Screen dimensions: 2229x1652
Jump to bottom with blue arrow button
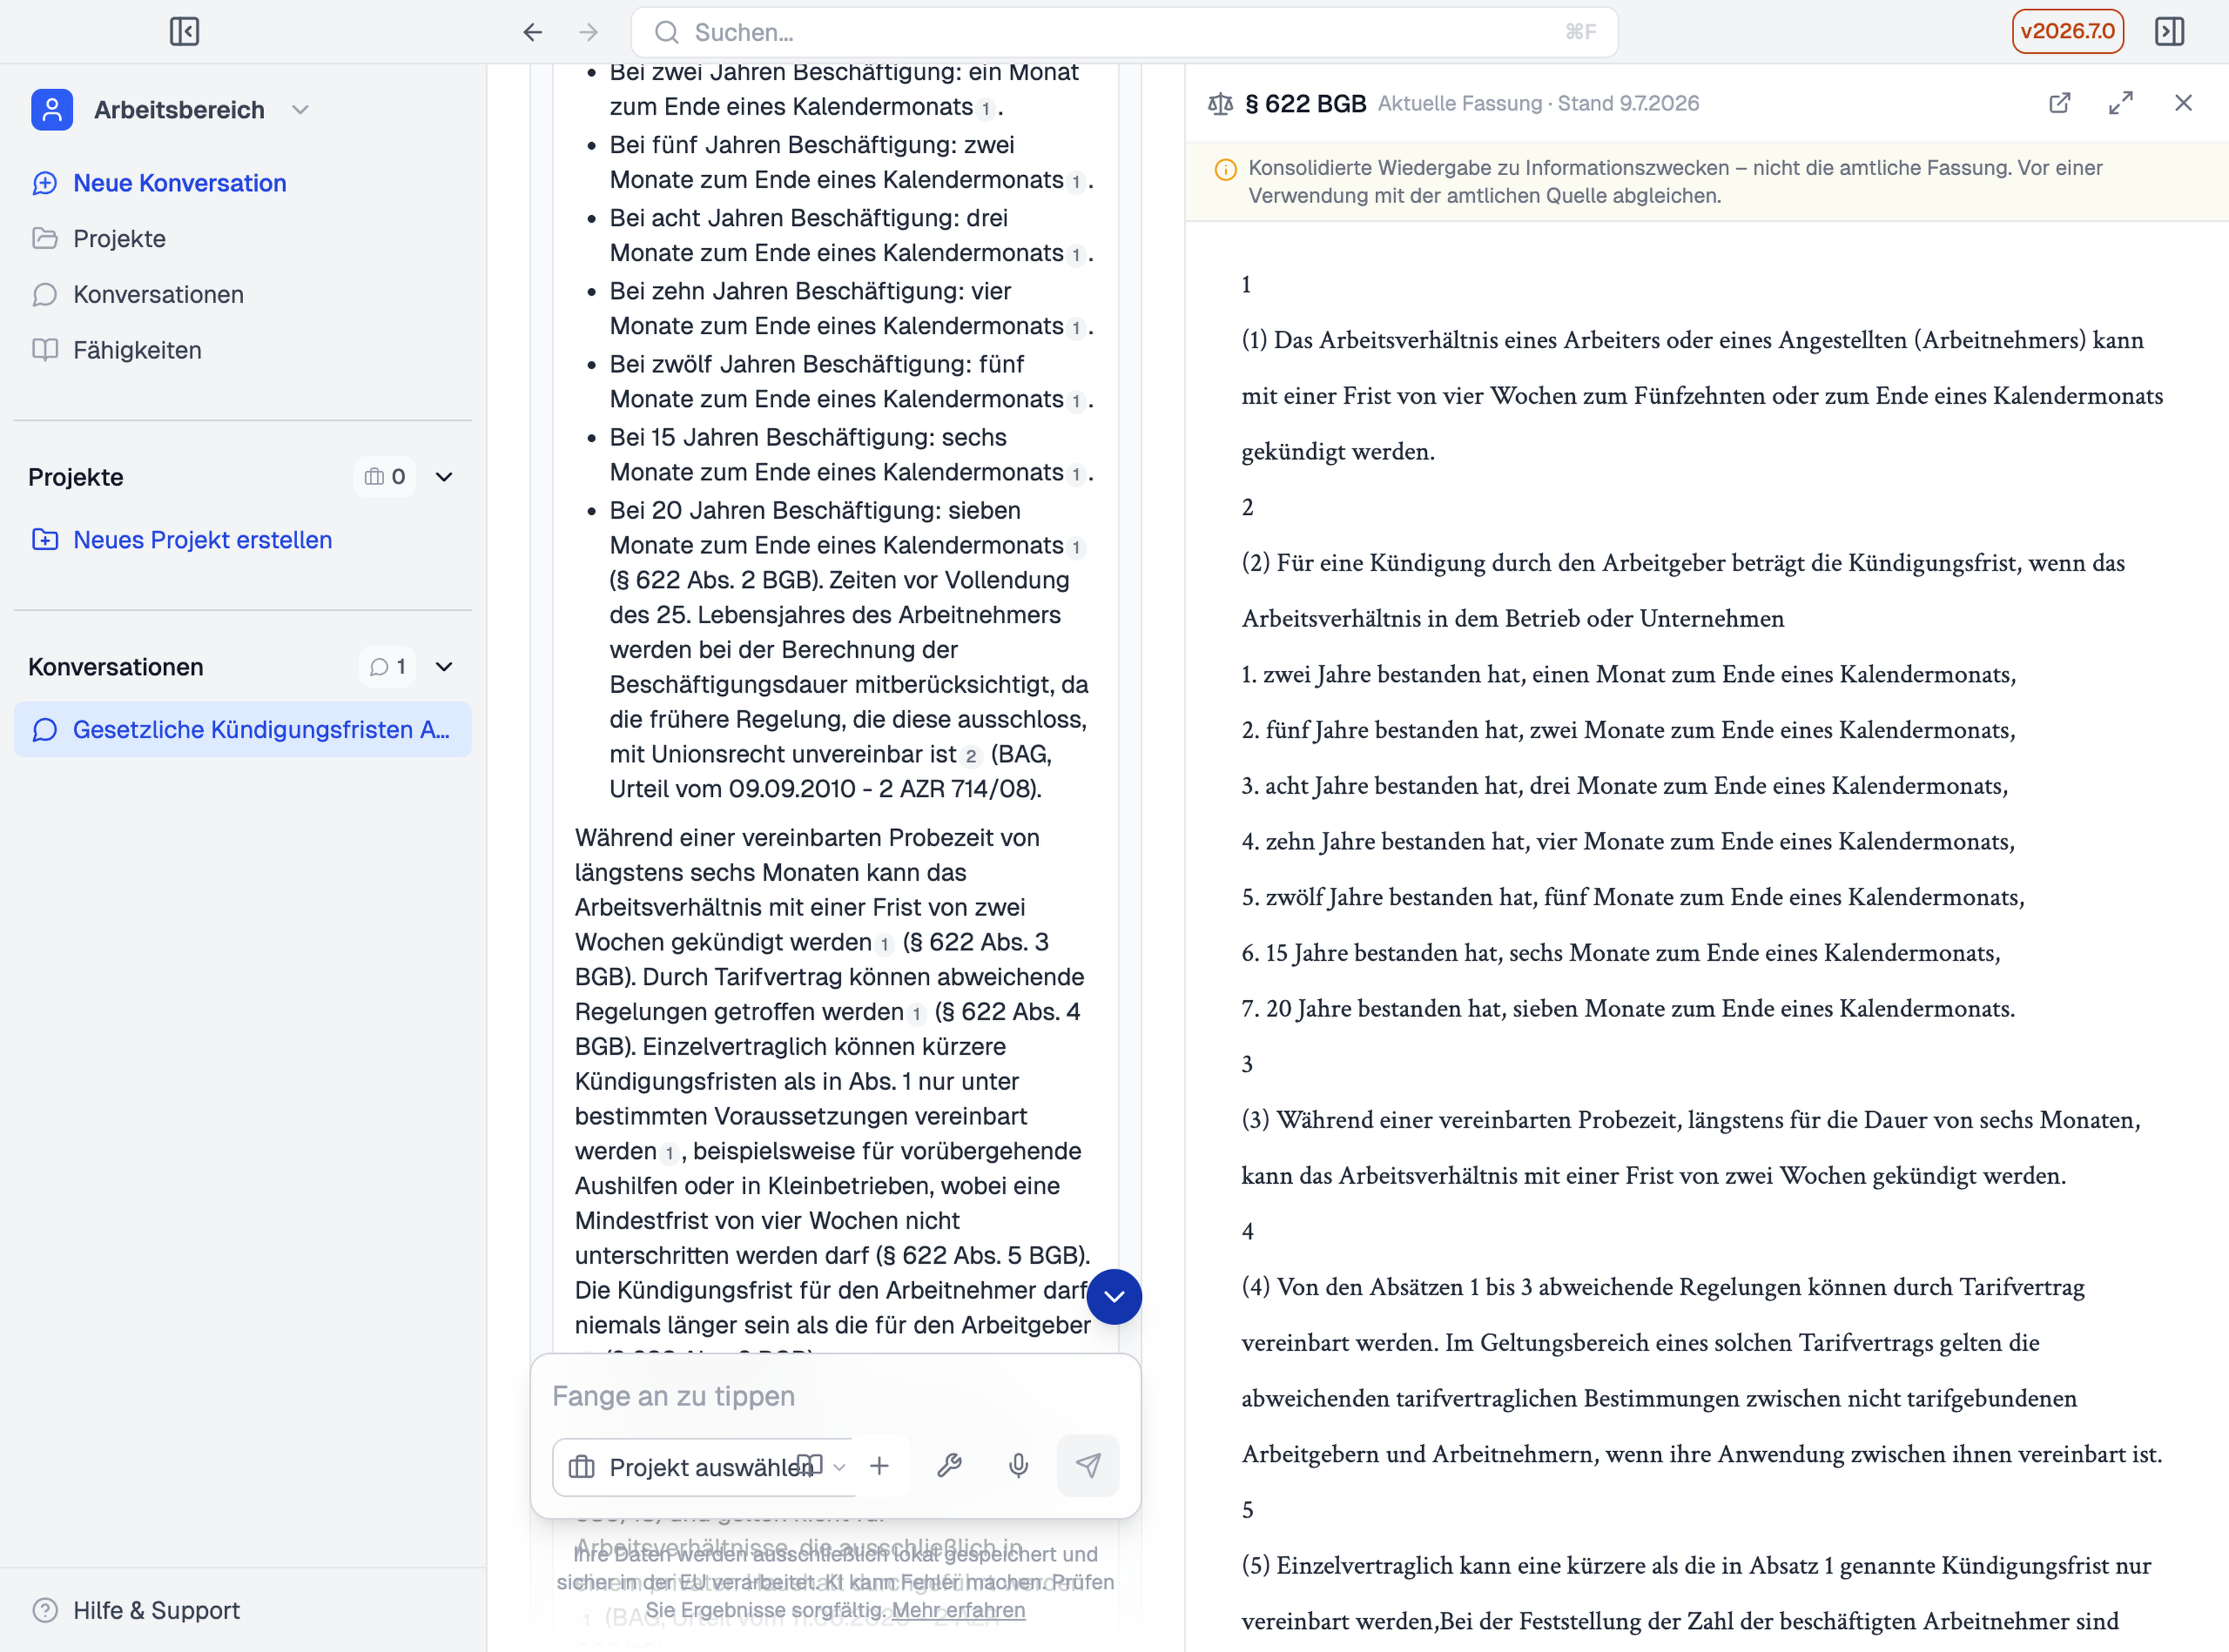[1113, 1296]
